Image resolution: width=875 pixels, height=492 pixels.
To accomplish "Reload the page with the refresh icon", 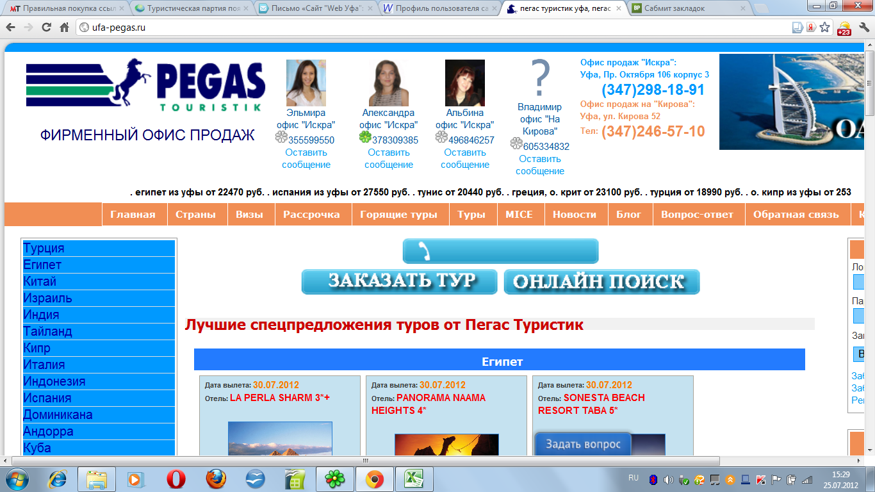I will click(x=47, y=28).
